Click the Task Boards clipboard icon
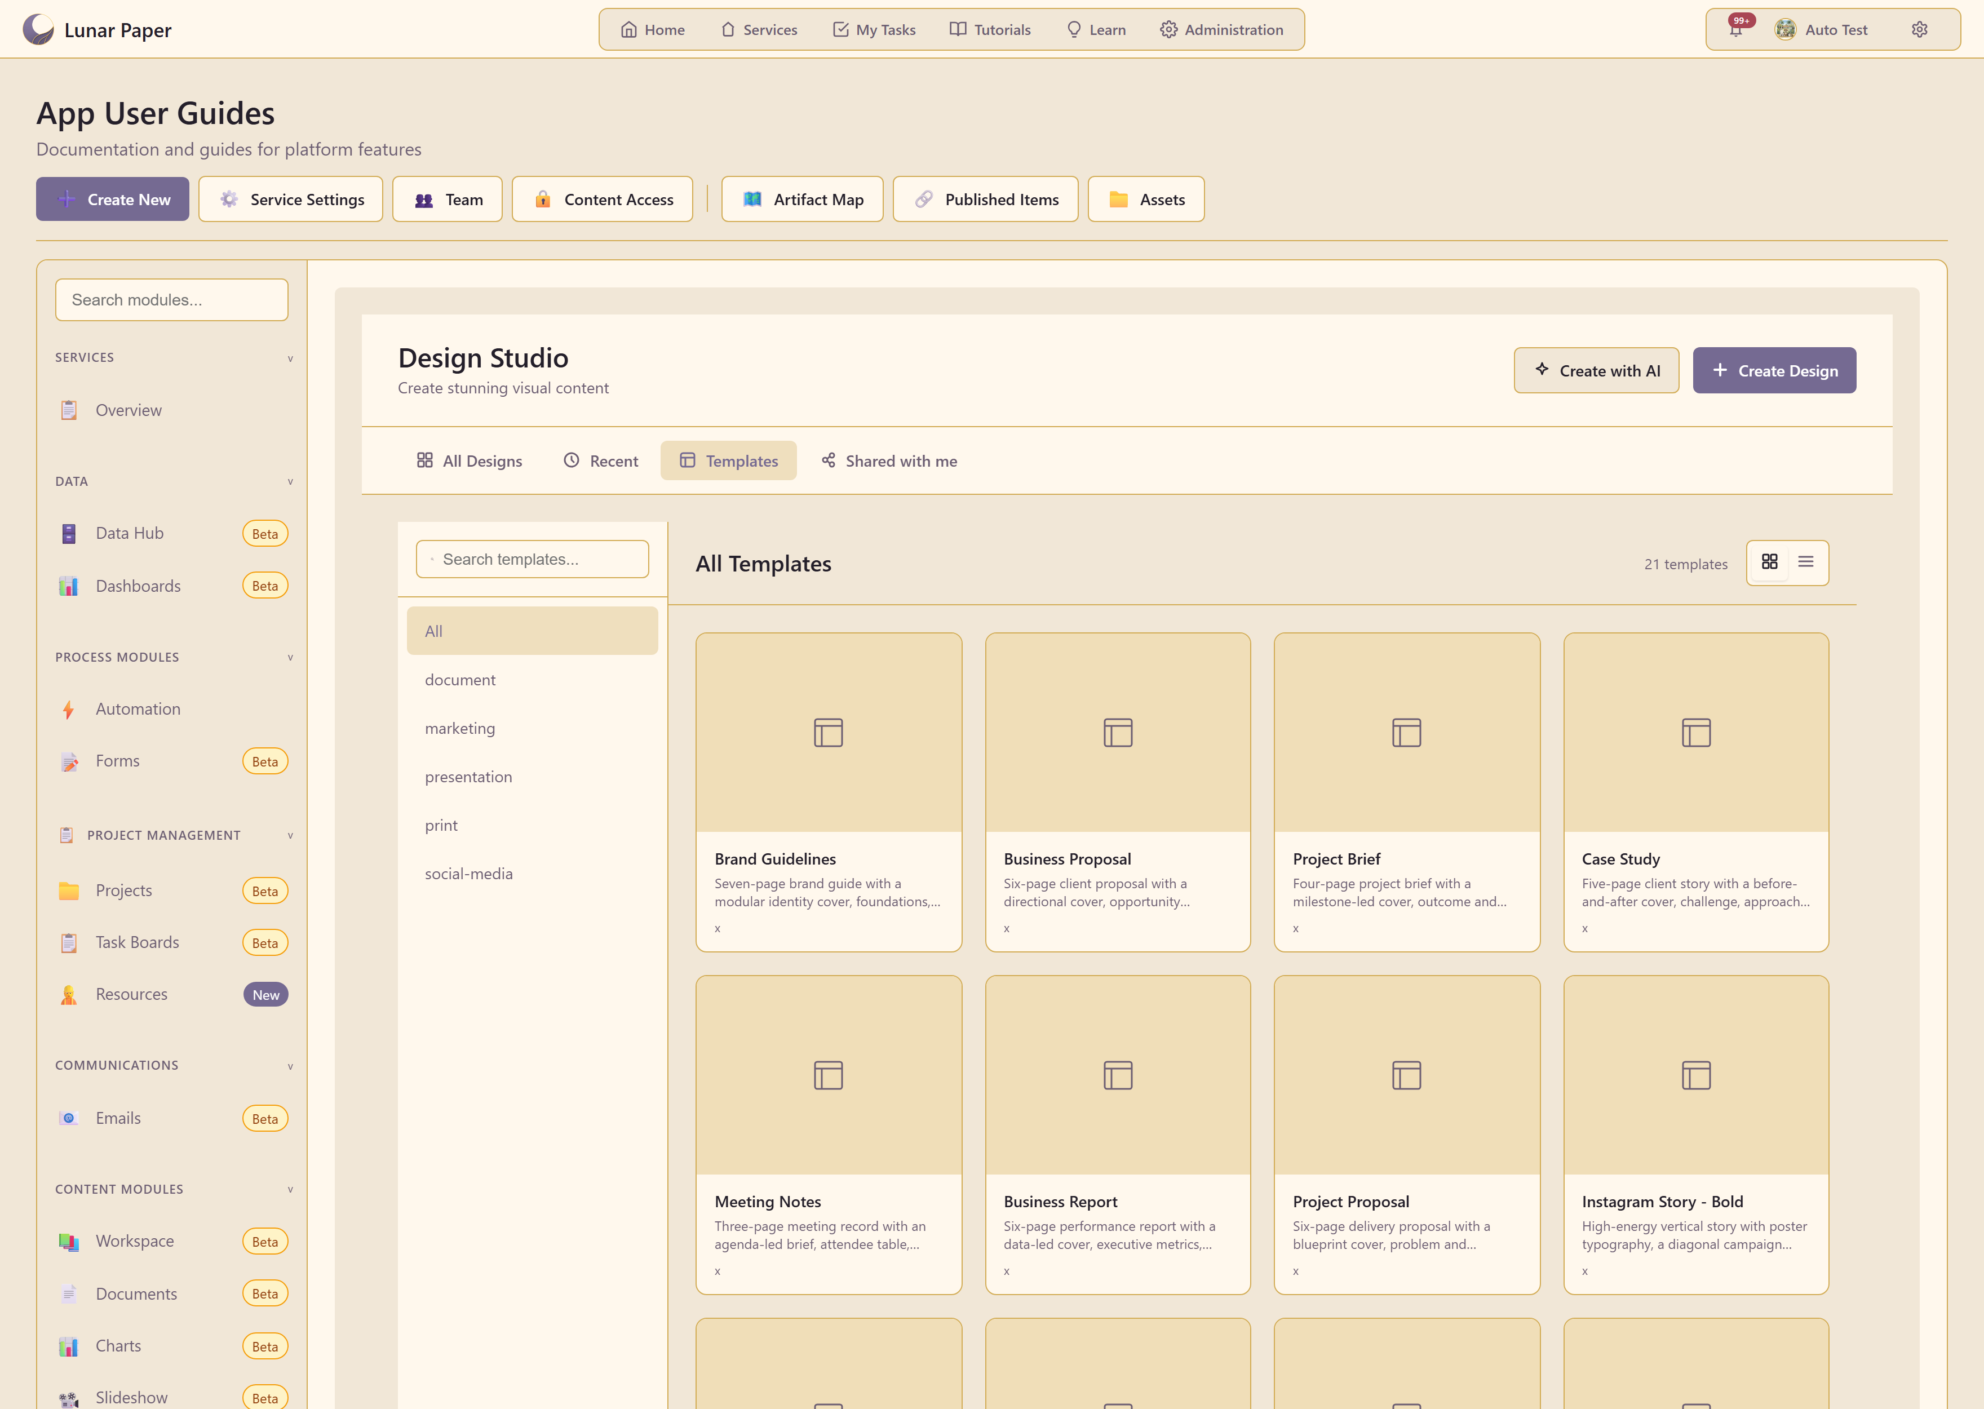Image resolution: width=1984 pixels, height=1409 pixels. coord(69,942)
